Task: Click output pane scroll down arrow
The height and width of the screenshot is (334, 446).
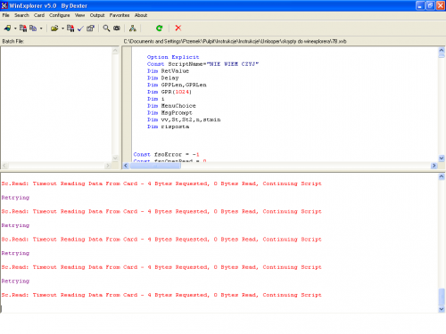Action: [442, 309]
